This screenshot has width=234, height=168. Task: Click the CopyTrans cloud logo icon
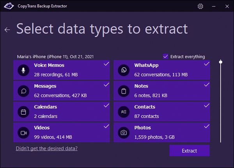9,6
